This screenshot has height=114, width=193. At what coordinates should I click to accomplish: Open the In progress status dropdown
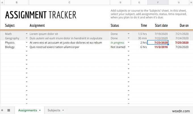tap(128, 43)
